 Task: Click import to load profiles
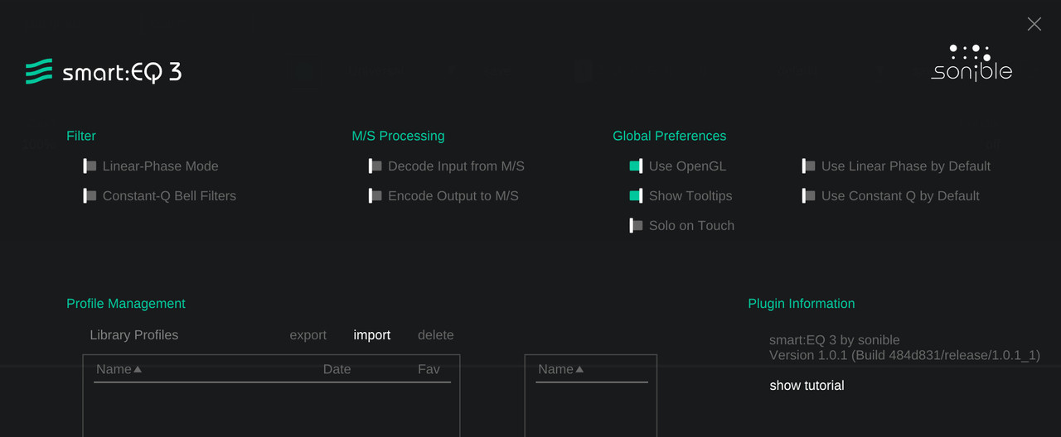(371, 335)
